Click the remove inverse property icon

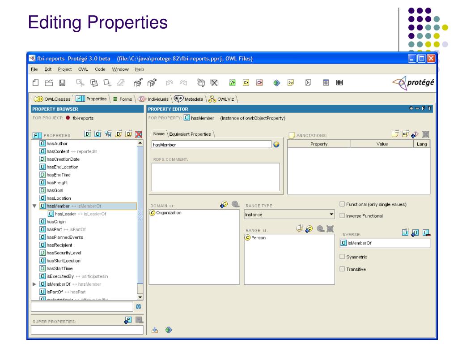[x=426, y=233]
